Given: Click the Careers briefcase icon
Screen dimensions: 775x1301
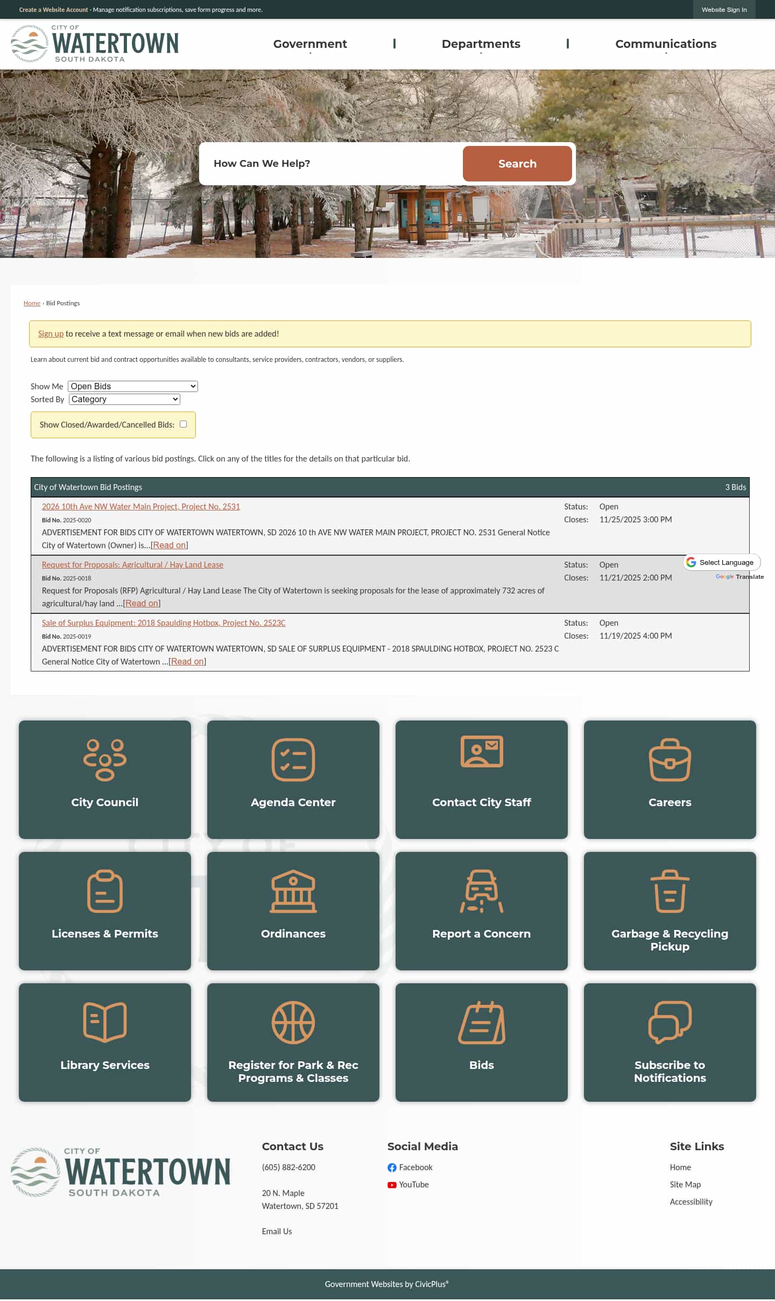Looking at the screenshot, I should [670, 760].
